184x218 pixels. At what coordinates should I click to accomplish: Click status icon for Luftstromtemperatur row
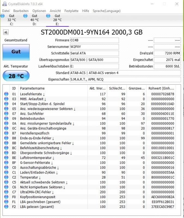(x=6, y=158)
